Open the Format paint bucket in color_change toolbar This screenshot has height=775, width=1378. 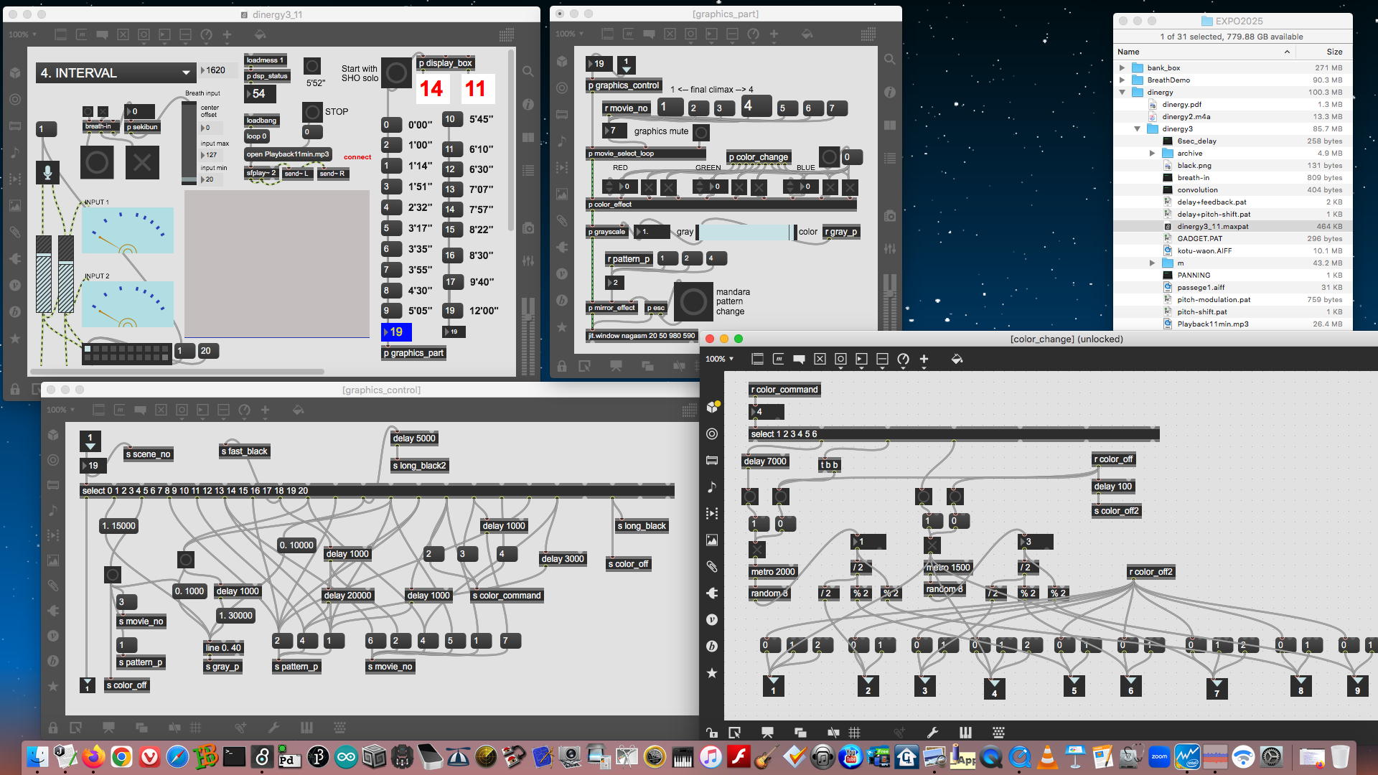pyautogui.click(x=957, y=359)
